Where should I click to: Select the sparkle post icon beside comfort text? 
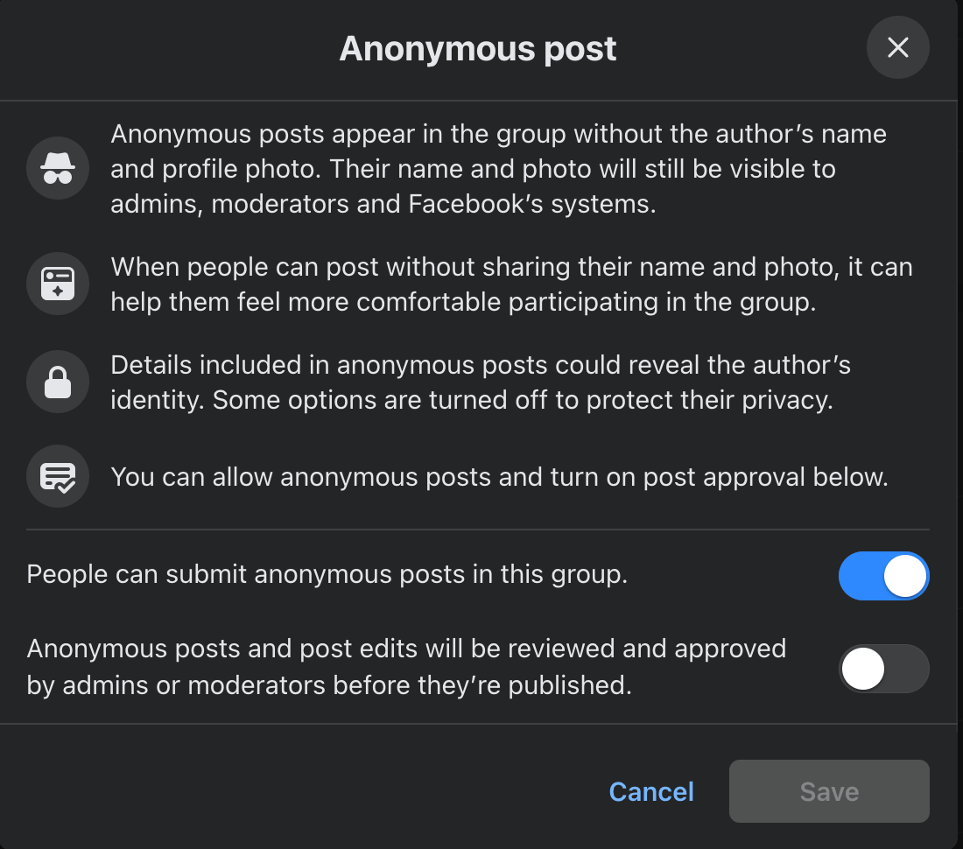coord(57,284)
